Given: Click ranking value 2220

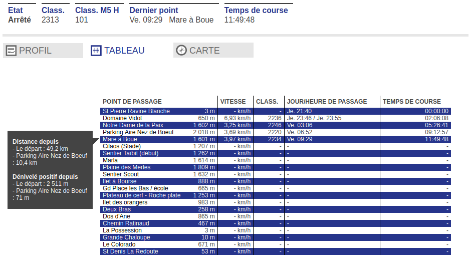Looking at the screenshot, I should [275, 132].
